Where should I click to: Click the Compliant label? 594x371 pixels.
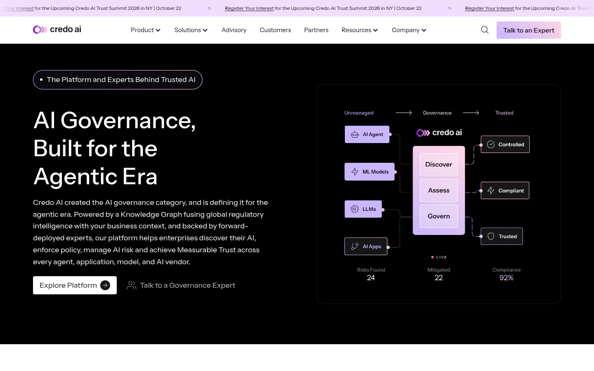pos(511,190)
